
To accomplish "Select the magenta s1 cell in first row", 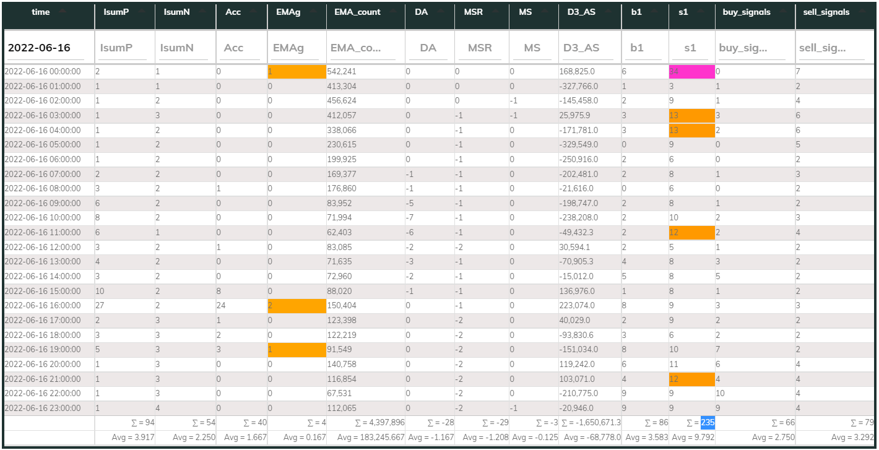I will (x=691, y=72).
